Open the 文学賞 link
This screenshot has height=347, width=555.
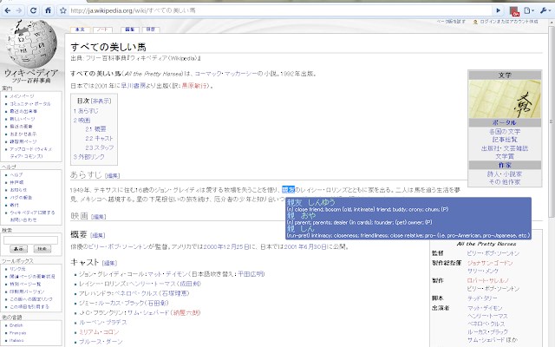(505, 156)
